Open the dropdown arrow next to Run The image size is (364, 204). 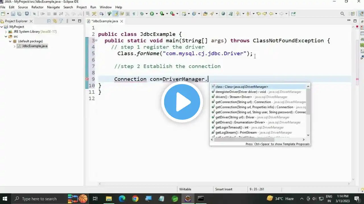click(156, 14)
